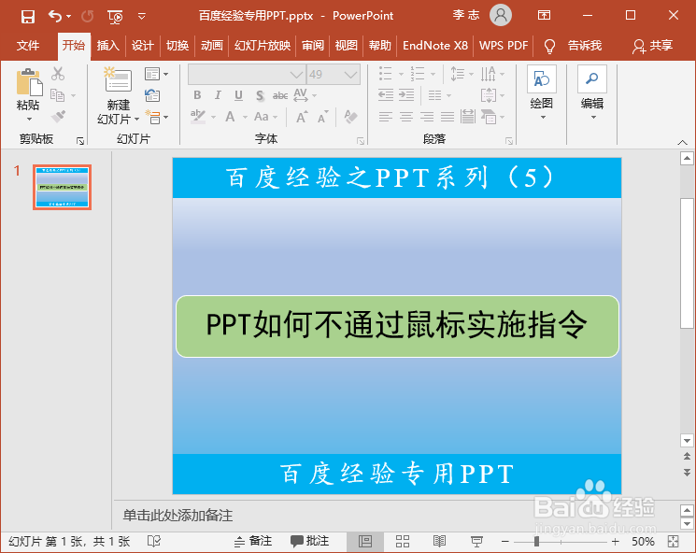
Task: Toggle Bold formatting
Action: [197, 95]
